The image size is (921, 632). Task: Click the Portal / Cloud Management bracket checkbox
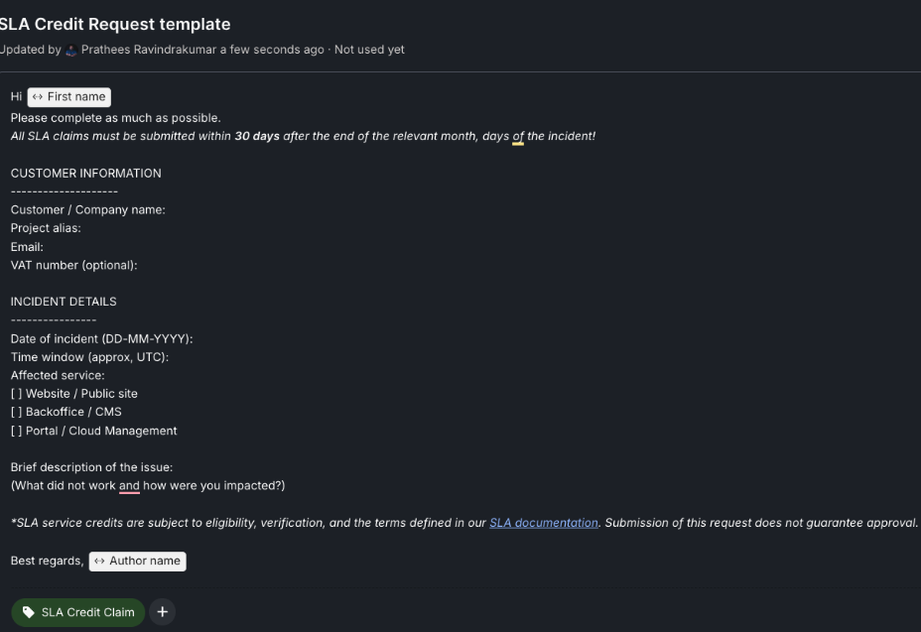pyautogui.click(x=16, y=431)
